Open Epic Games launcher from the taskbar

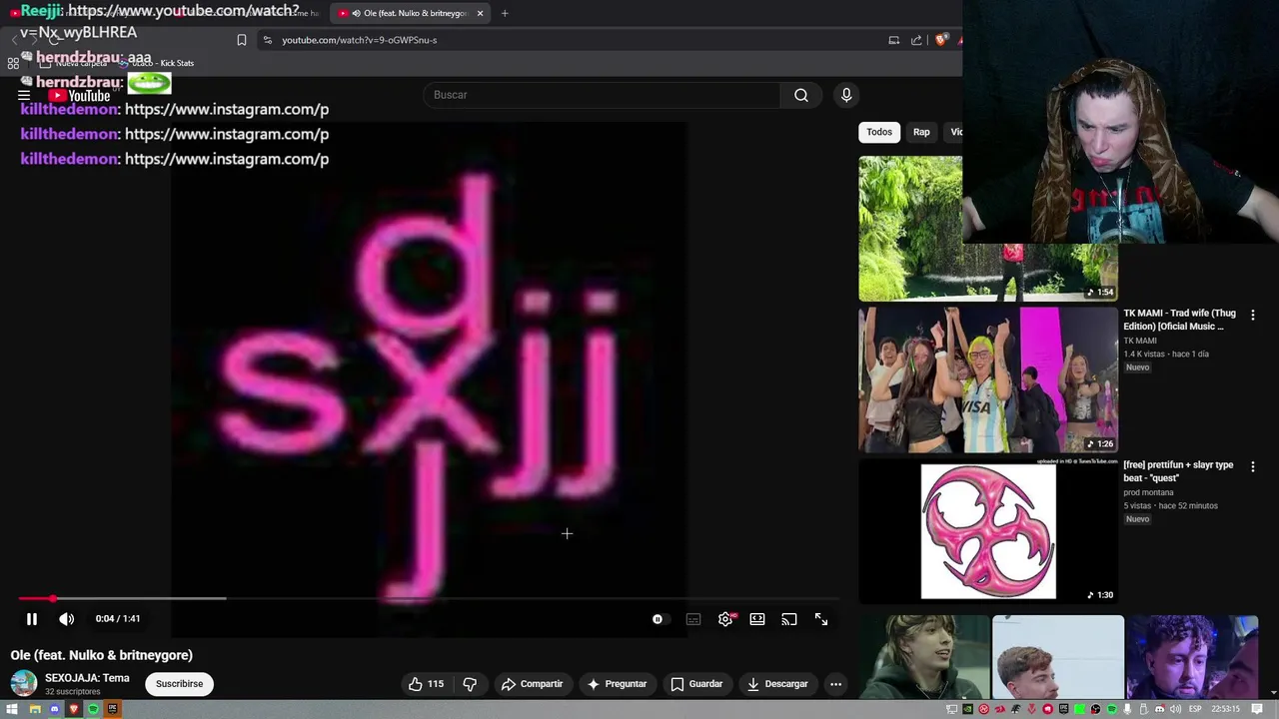pyautogui.click(x=113, y=709)
